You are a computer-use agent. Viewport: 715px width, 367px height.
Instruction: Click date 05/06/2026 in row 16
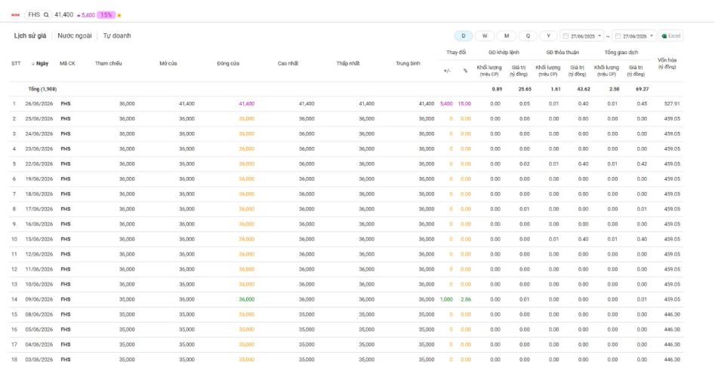click(x=39, y=329)
